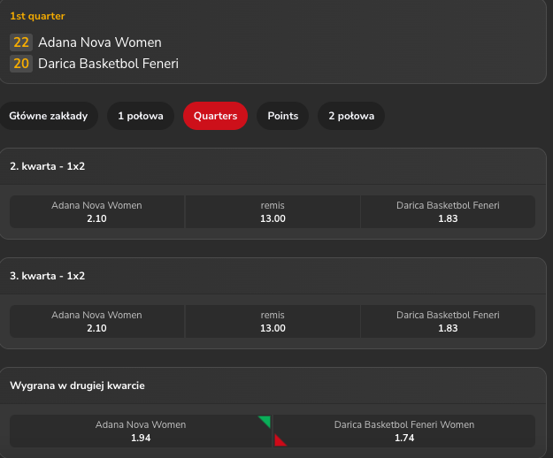This screenshot has width=553, height=458.
Task: Select Darica Basketbol Feneri Women at 1.74
Action: click(x=404, y=431)
